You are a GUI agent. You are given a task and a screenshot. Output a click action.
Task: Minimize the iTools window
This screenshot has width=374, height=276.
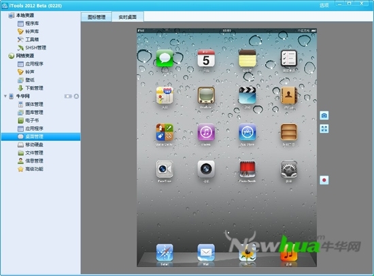point(339,3)
